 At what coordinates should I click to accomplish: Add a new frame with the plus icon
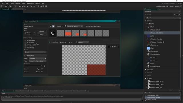pyautogui.click(x=53, y=33)
